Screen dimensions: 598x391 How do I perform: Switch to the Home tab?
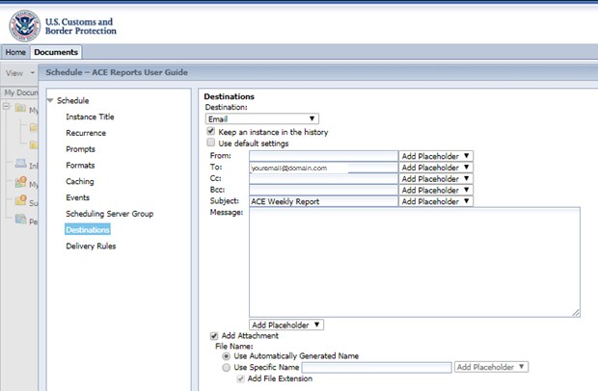click(14, 52)
